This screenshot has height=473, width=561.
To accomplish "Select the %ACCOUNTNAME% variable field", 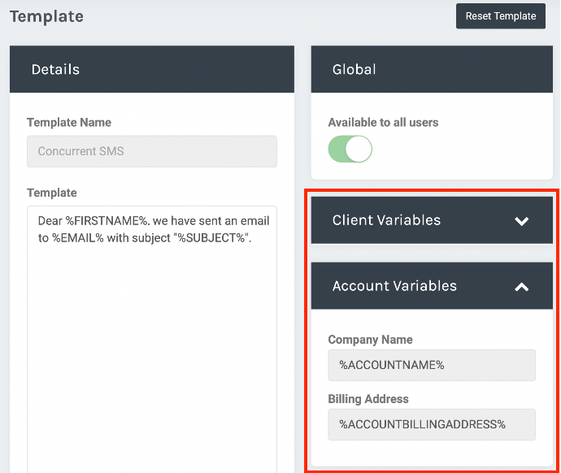I will (x=432, y=365).
